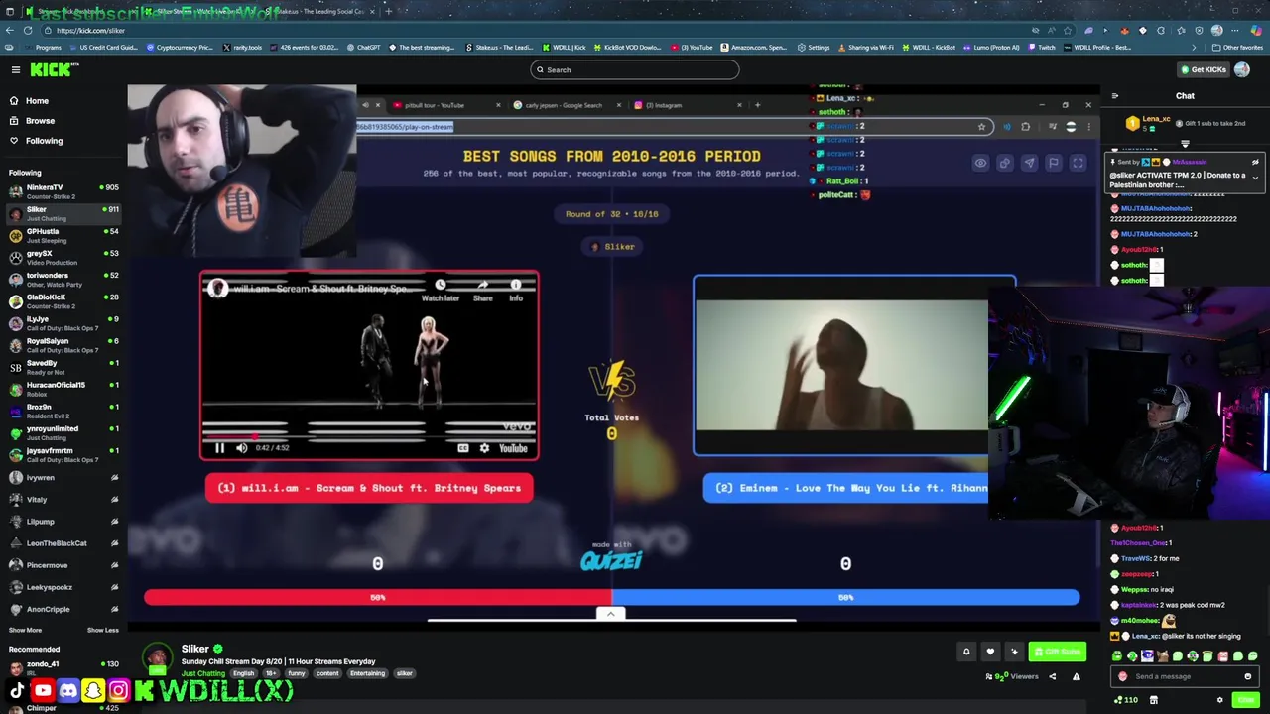Image resolution: width=1270 pixels, height=714 pixels.
Task: Expand the pinned chat message chevron
Action: coord(1255,178)
